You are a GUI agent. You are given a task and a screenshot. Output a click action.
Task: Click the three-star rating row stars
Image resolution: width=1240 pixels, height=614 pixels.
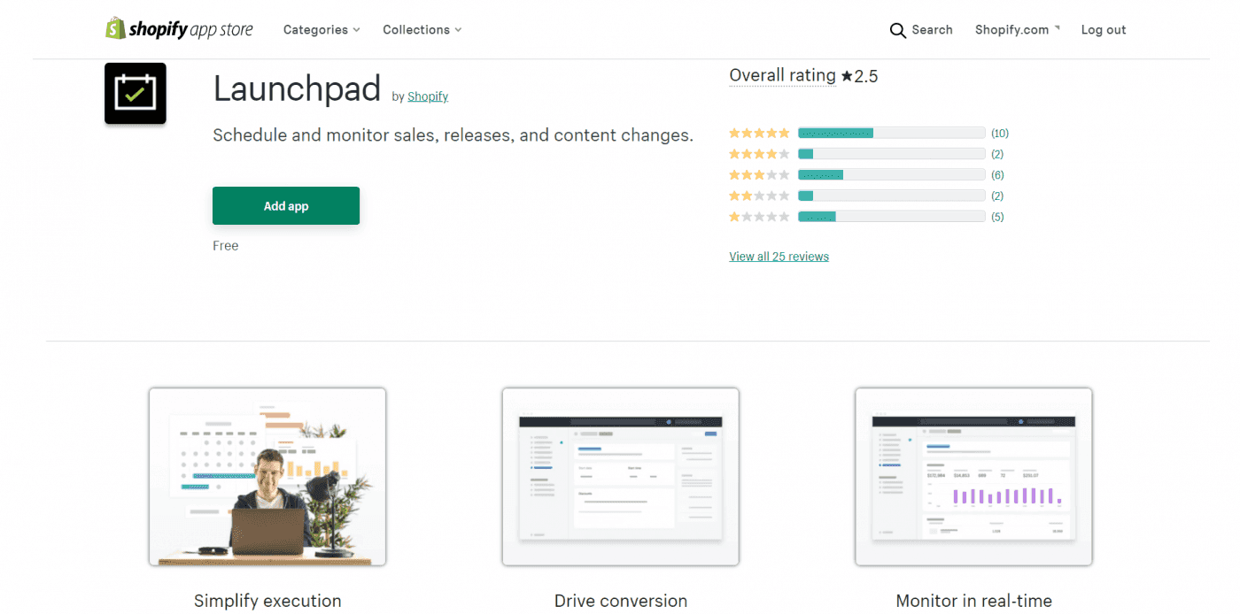(759, 175)
